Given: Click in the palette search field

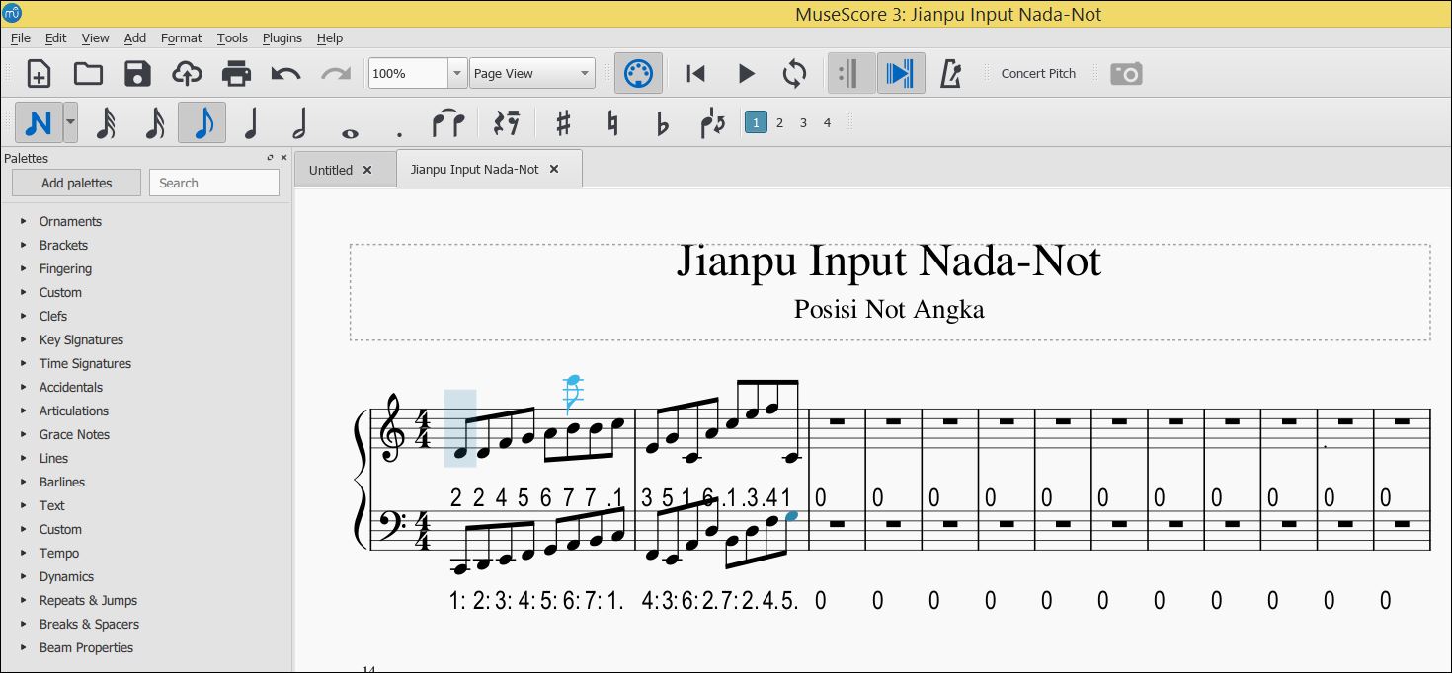Looking at the screenshot, I should pos(213,183).
